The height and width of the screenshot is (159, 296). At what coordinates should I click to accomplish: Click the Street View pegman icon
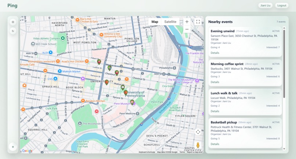pos(198,145)
